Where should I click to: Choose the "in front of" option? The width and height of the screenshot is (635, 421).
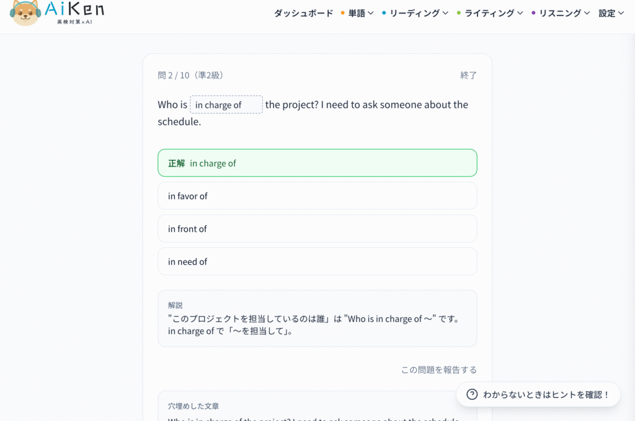tap(317, 229)
